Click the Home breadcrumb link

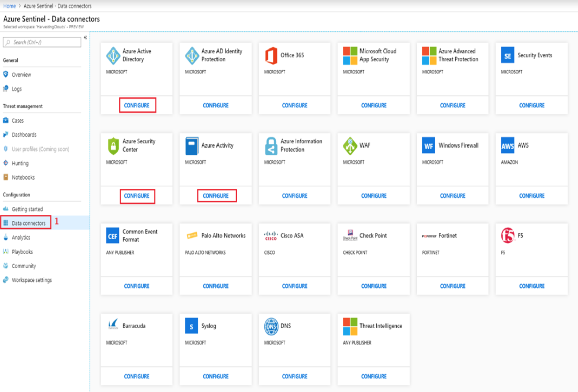[9, 6]
